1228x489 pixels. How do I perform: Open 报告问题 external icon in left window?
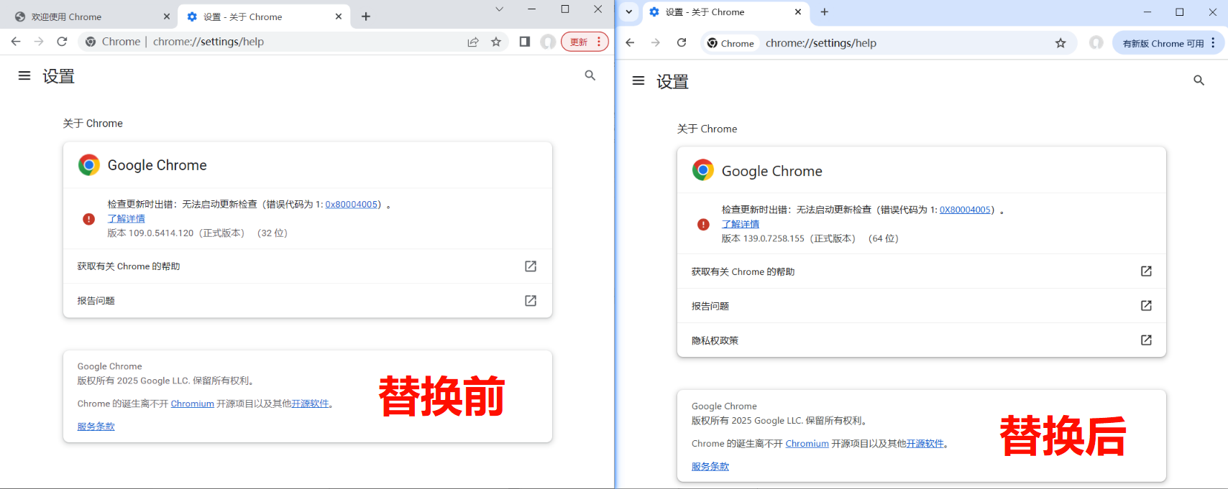tap(531, 301)
